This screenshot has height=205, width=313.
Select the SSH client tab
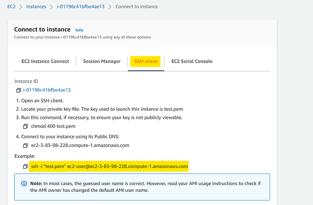tap(144, 61)
